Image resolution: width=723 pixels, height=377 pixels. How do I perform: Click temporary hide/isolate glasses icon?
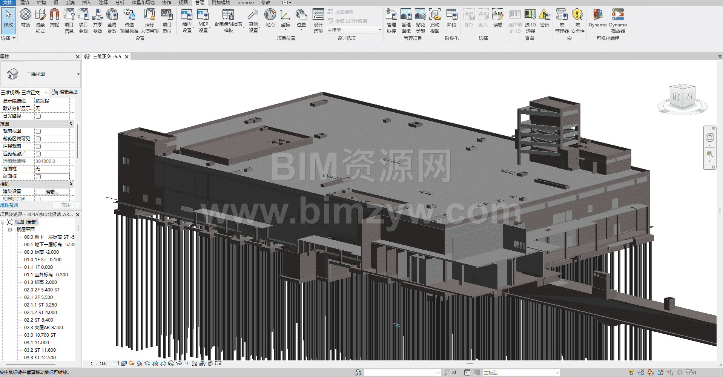tap(179, 363)
